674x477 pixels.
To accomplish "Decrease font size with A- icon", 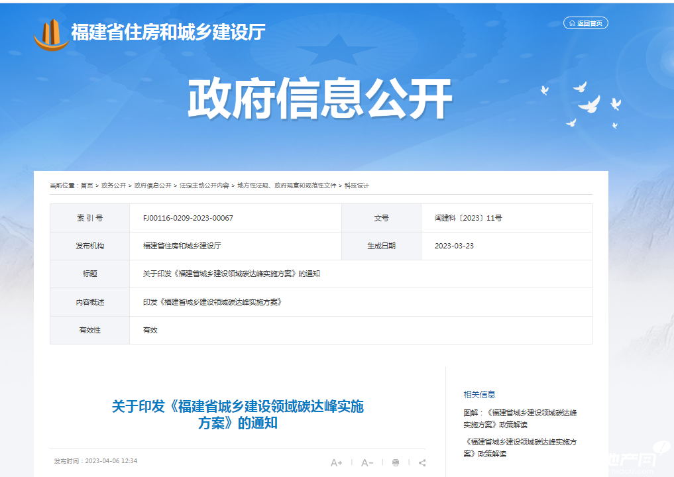I will 367,463.
